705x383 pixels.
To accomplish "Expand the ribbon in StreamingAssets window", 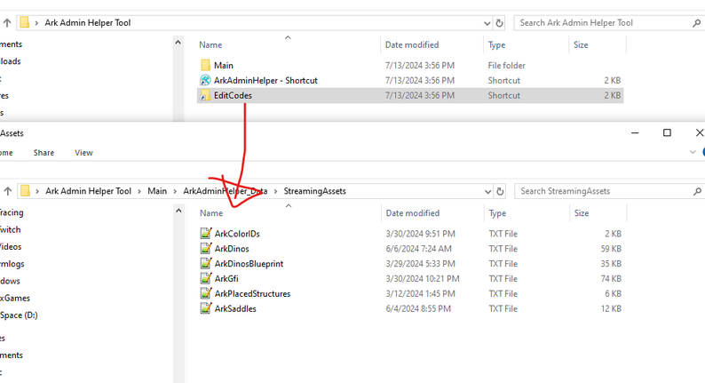I will [693, 152].
